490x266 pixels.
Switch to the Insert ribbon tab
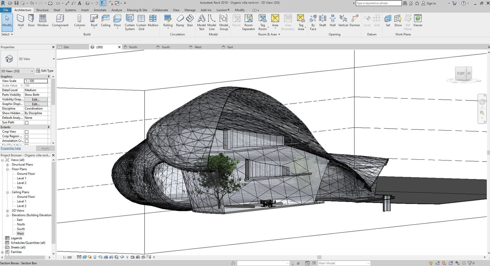(x=85, y=10)
